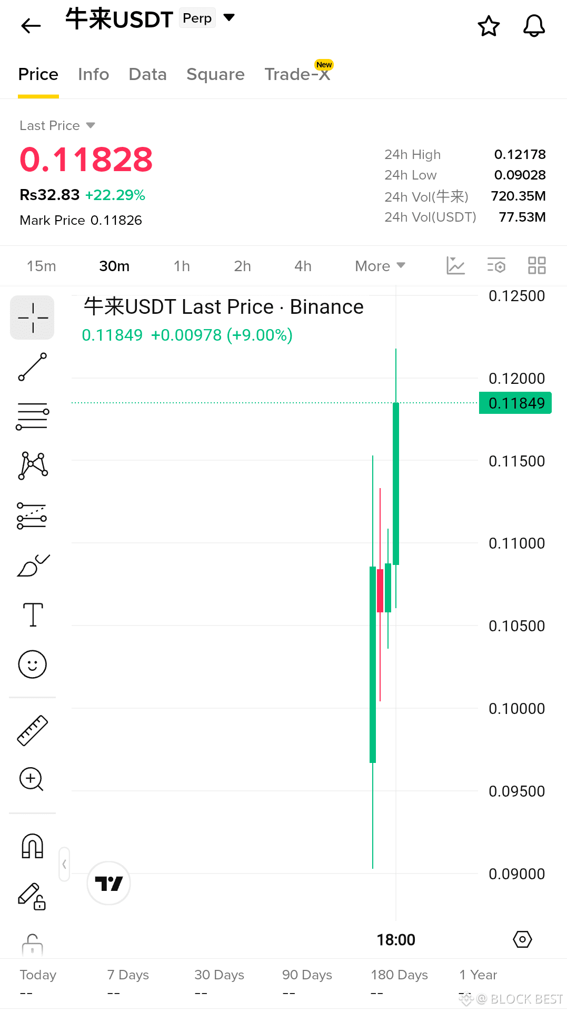Select the ruler measure tool
Screen dimensions: 567x1012
tap(32, 730)
